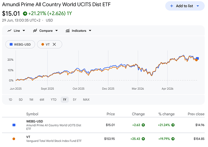Screen dimensions: 208x147
Task: Select the WEBG-USD chip
Action: pyautogui.click(x=20, y=44)
